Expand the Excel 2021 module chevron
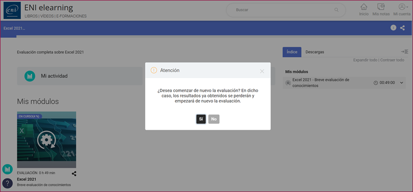Screen dimensions: 413x192 pyautogui.click(x=402, y=83)
